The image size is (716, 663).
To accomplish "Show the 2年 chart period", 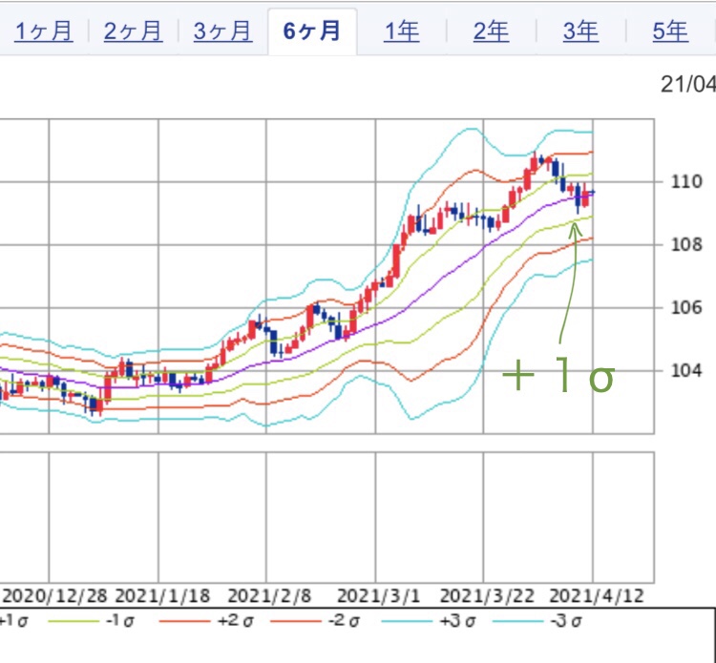I will [492, 31].
